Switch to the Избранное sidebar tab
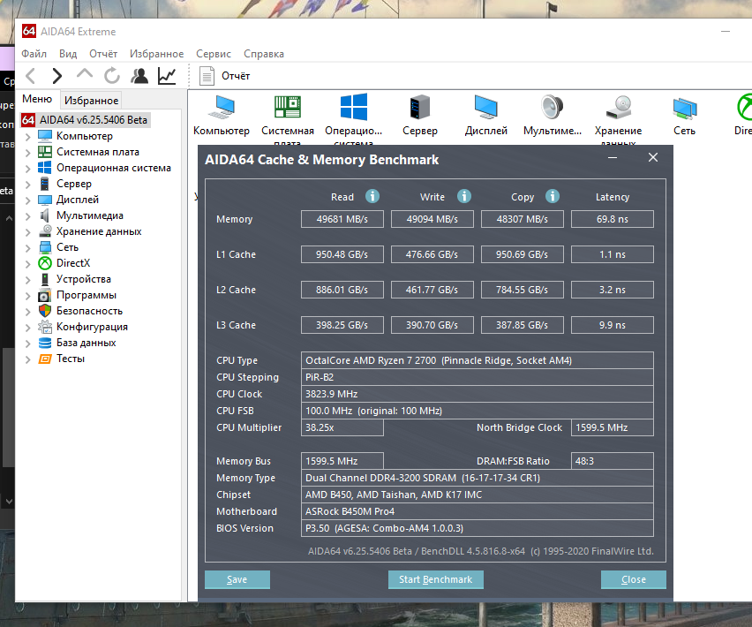The width and height of the screenshot is (752, 627). pos(91,101)
